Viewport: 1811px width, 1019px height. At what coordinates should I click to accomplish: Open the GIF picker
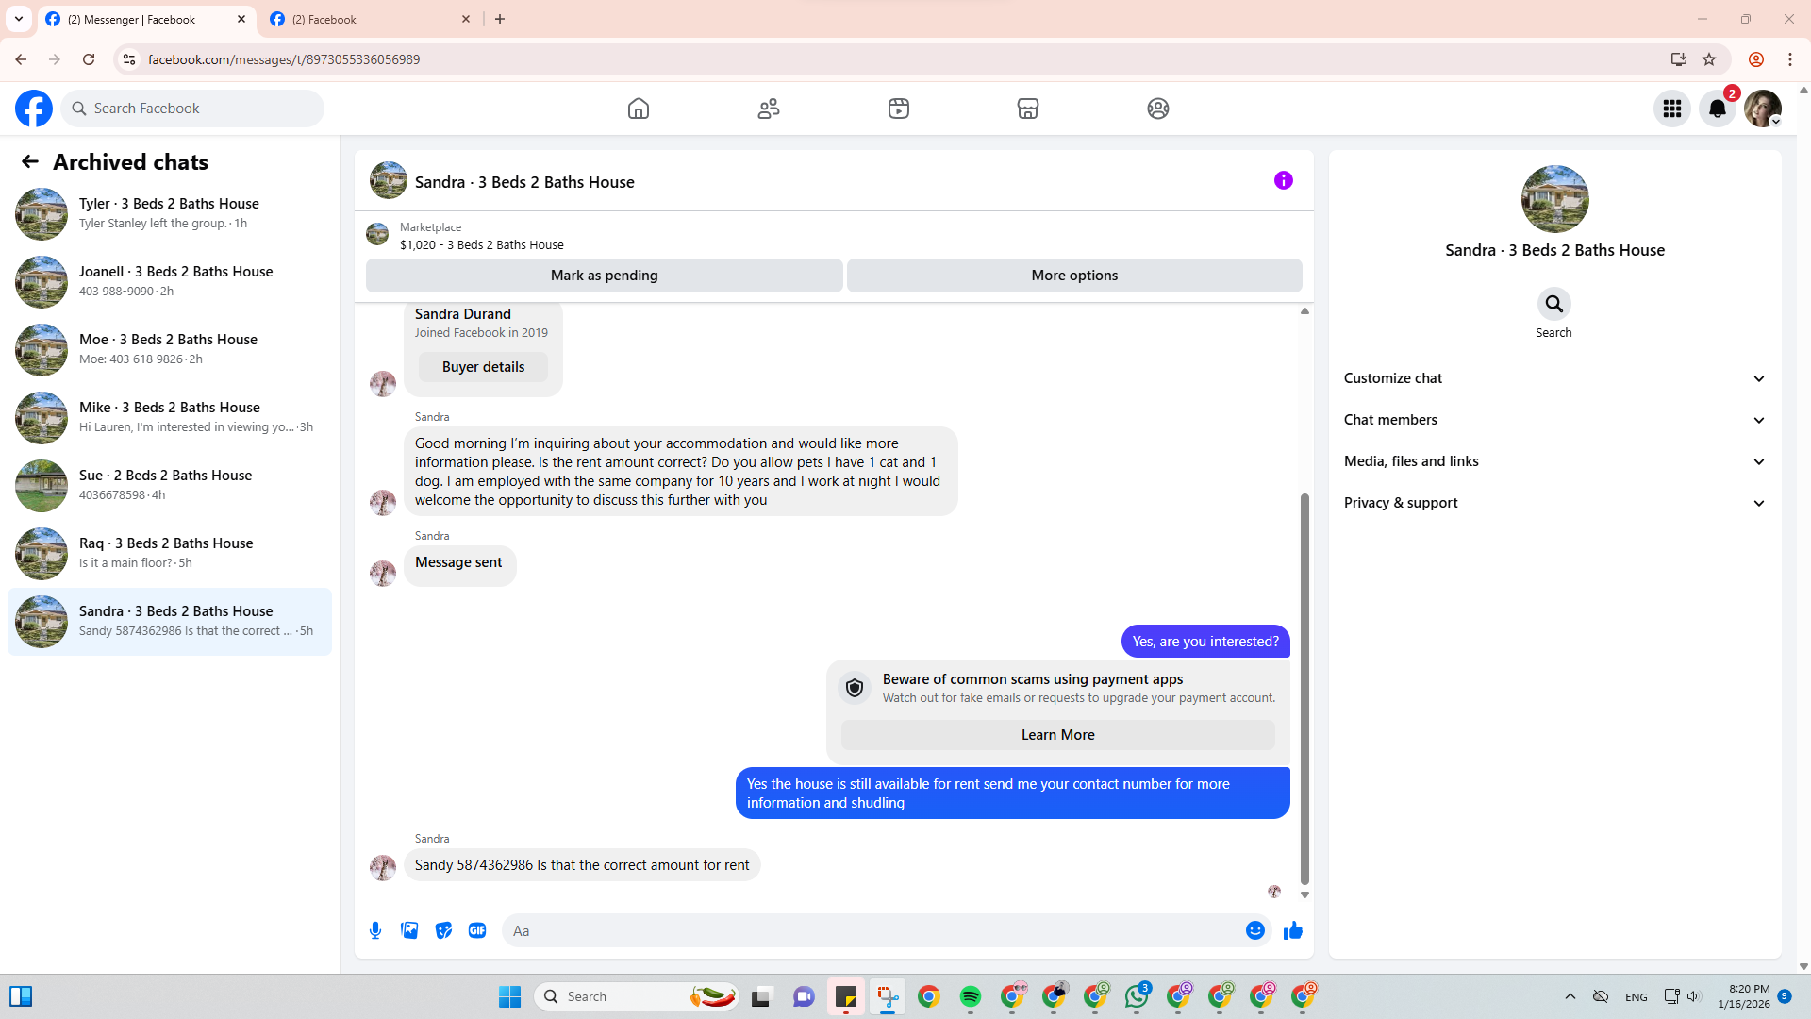(477, 930)
